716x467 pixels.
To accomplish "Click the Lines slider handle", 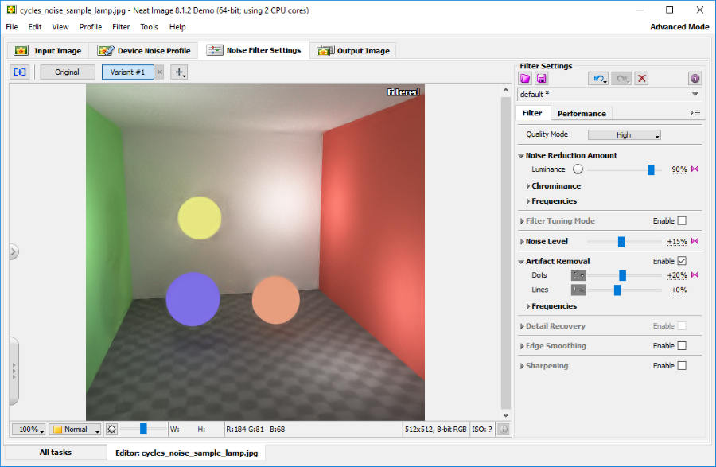I will (617, 290).
